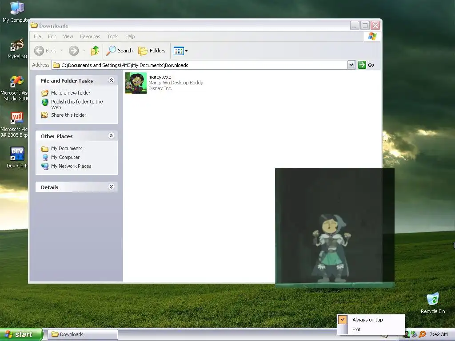This screenshot has width=455, height=341.
Task: Click Make a new folder link
Action: [71, 93]
